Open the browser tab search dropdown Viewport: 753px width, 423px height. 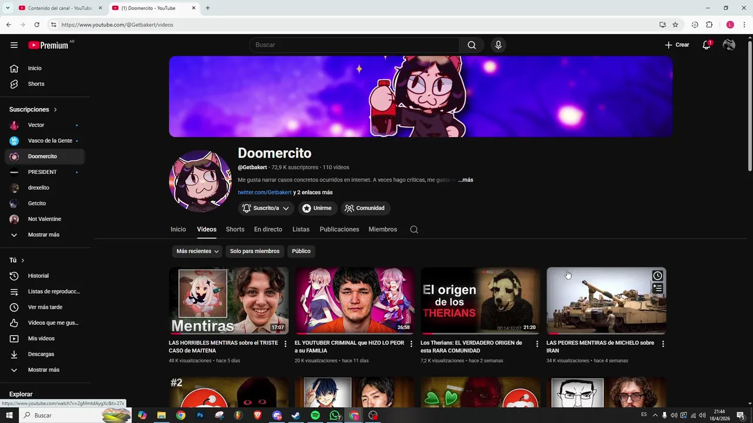[8, 8]
